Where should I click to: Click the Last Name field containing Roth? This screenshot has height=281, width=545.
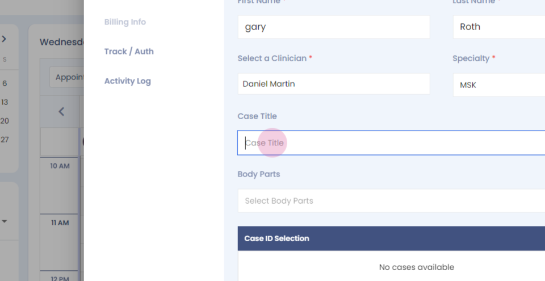[498, 27]
